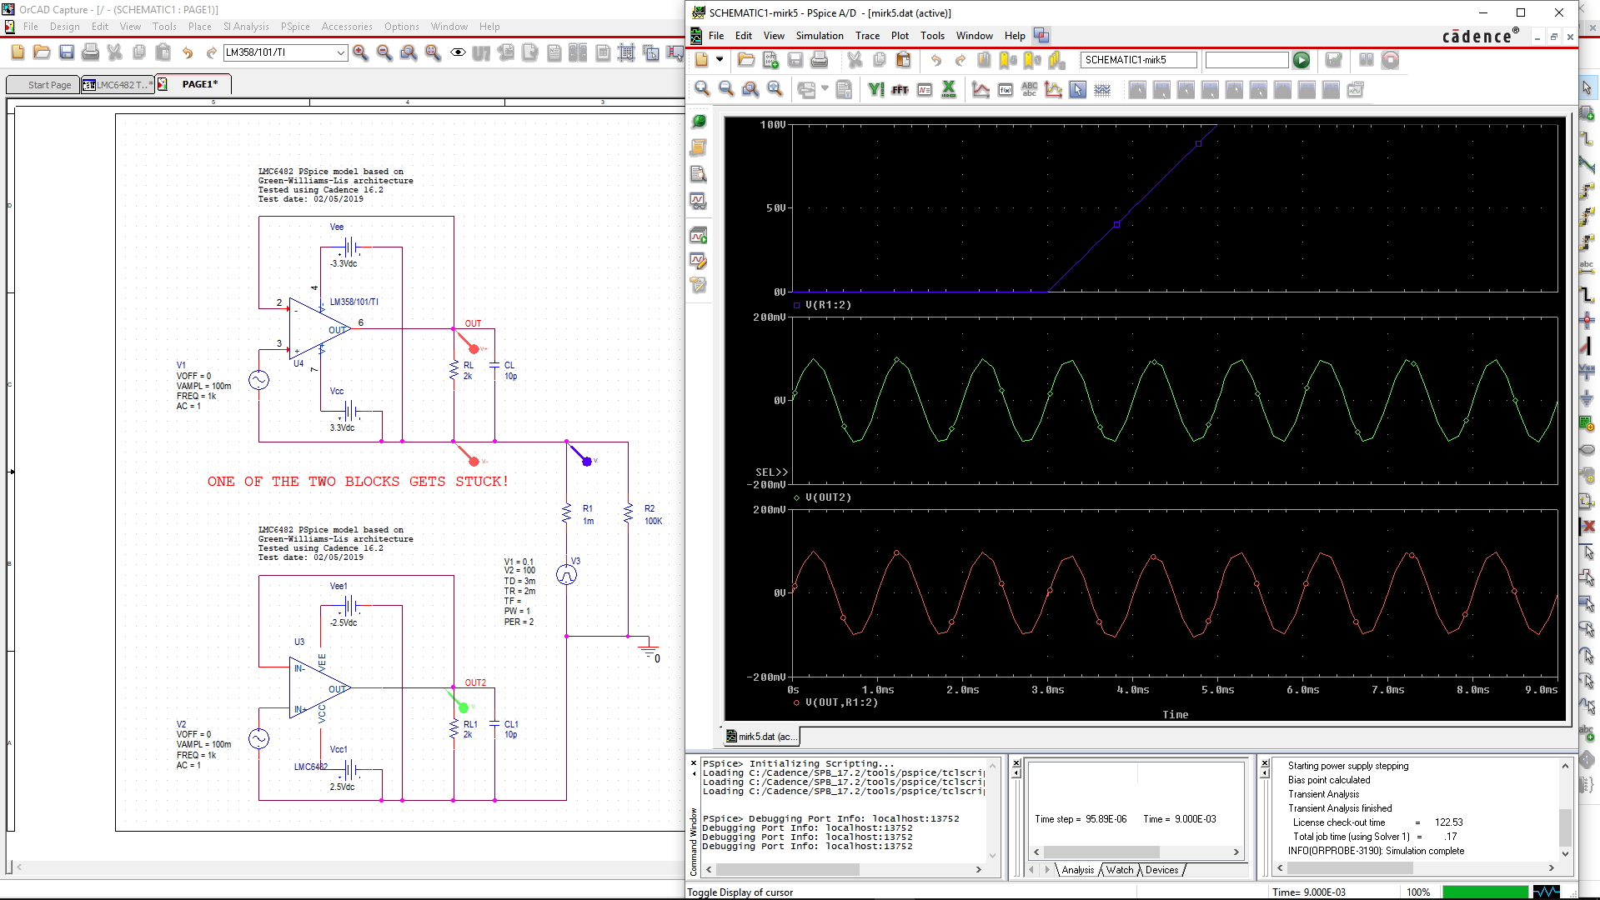Open the LM358/101/TI part dropdown
Image resolution: width=1600 pixels, height=900 pixels.
pos(340,52)
